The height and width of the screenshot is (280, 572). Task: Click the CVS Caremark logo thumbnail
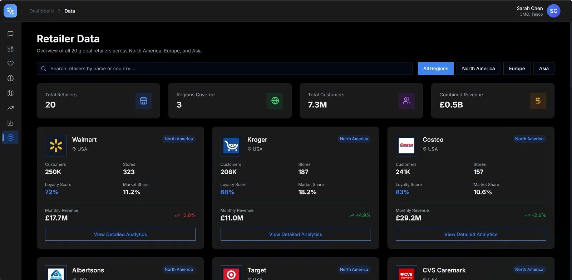(x=406, y=273)
